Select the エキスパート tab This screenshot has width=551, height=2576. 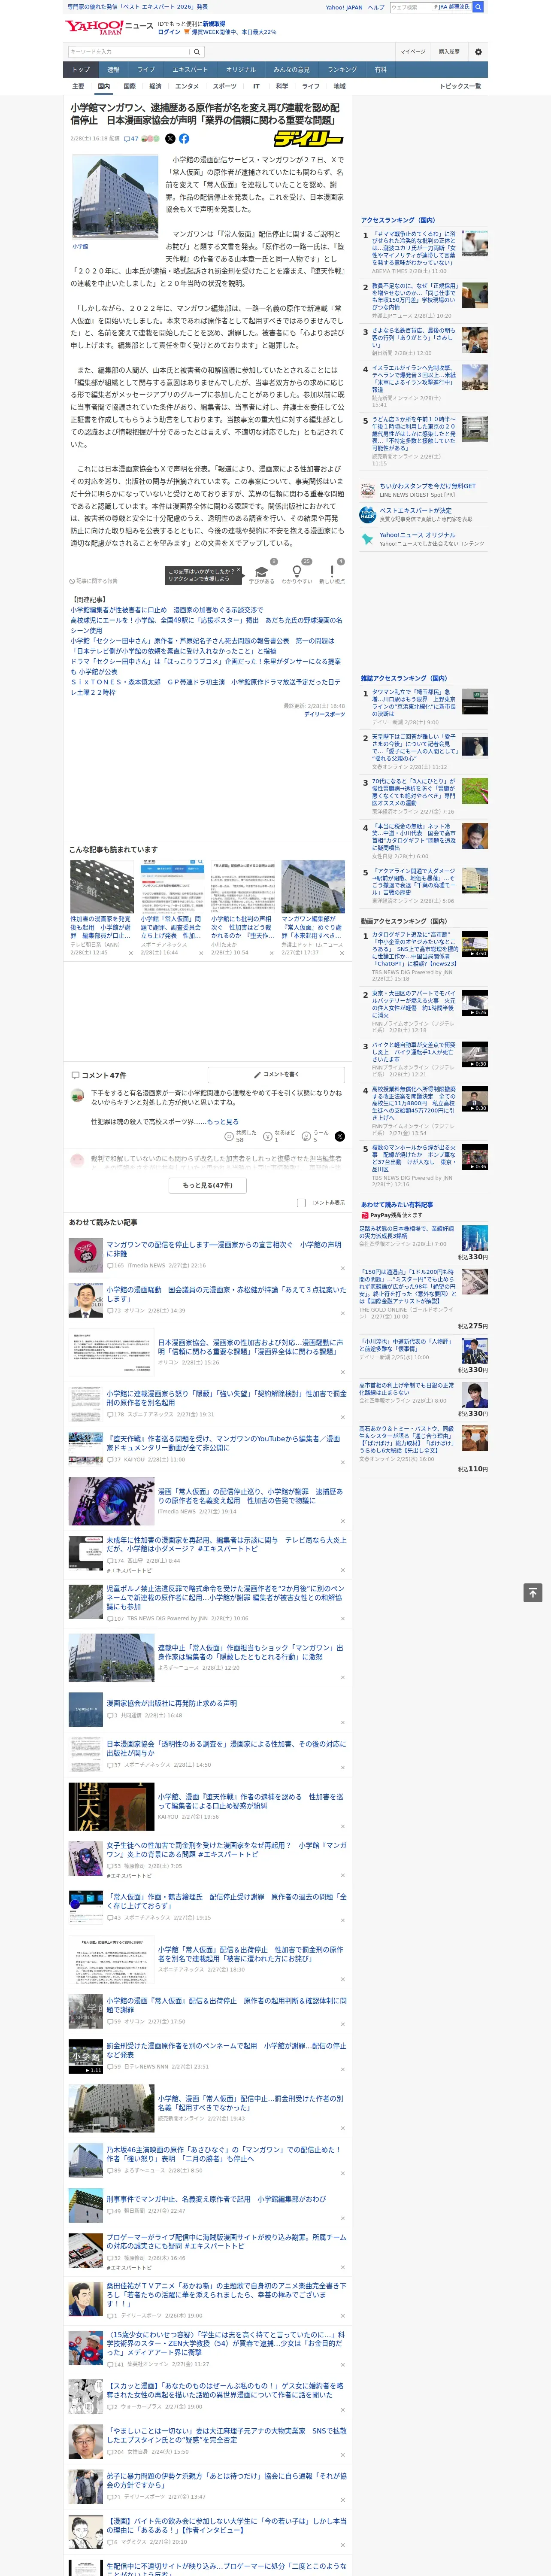point(190,70)
